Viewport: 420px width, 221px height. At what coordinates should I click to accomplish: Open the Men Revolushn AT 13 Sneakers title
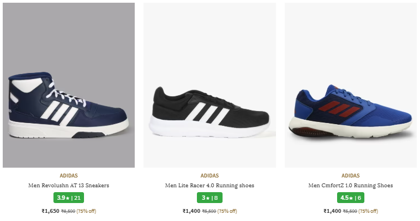click(x=69, y=186)
